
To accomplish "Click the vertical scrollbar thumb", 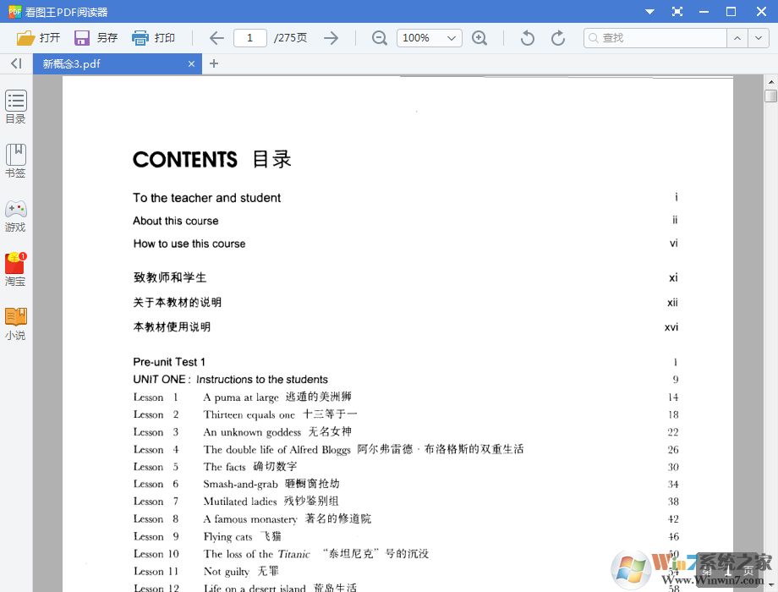I will click(771, 96).
